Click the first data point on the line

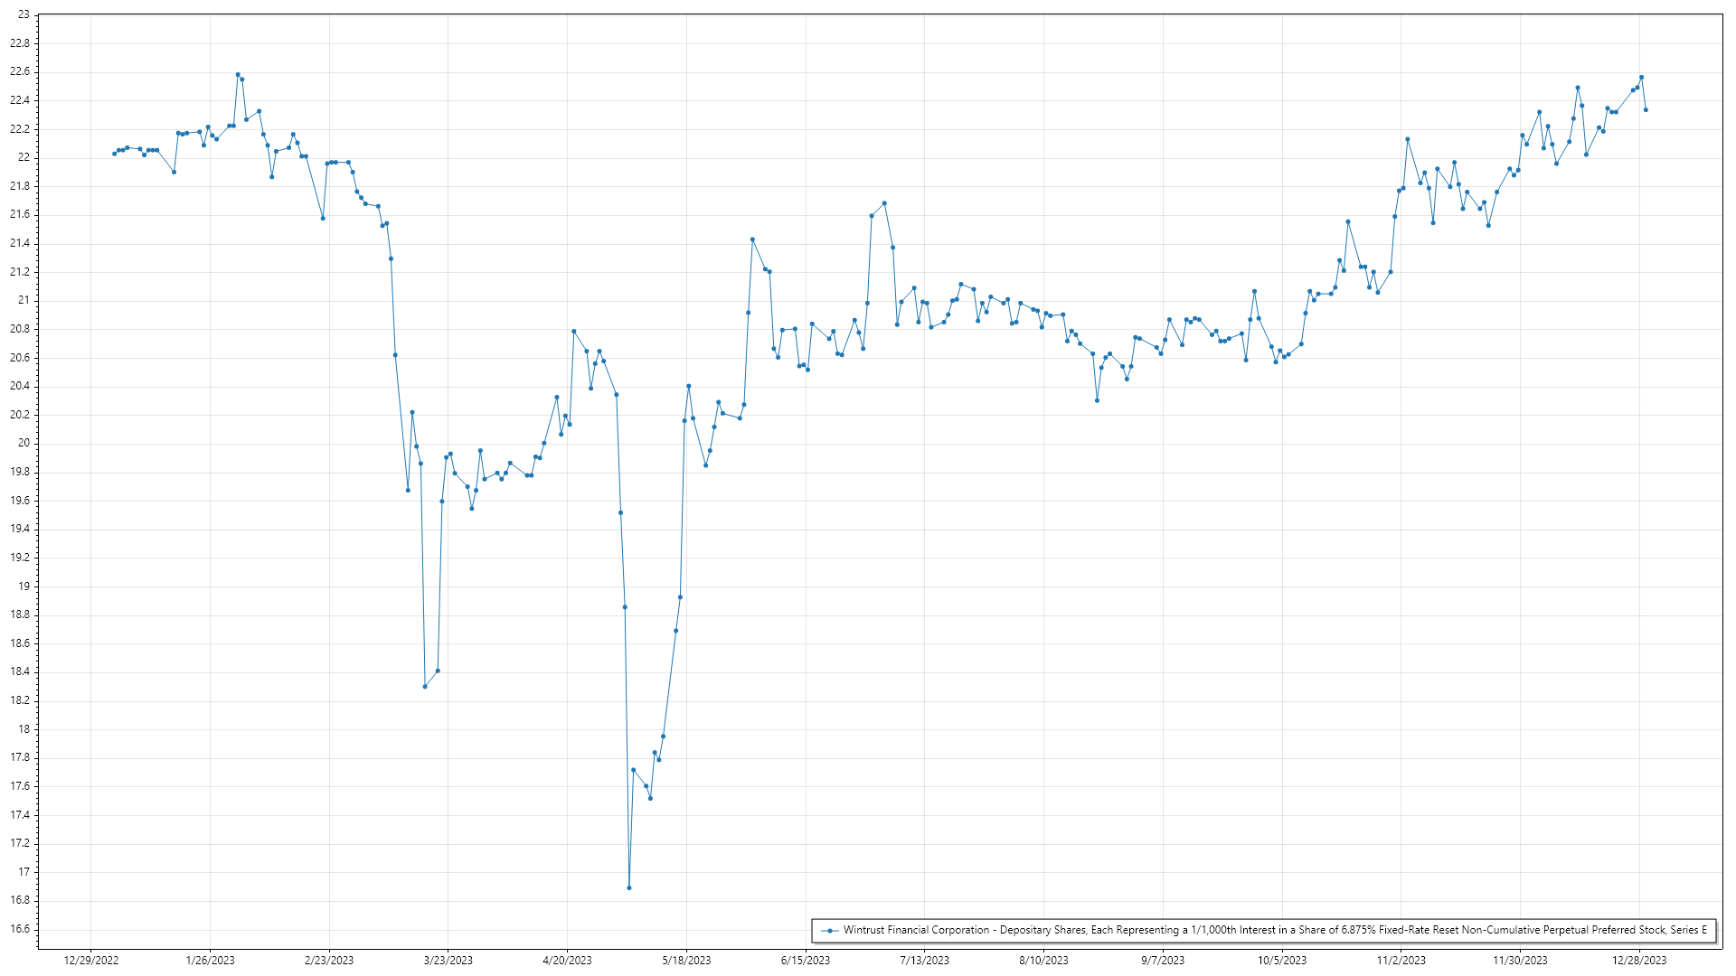click(114, 154)
